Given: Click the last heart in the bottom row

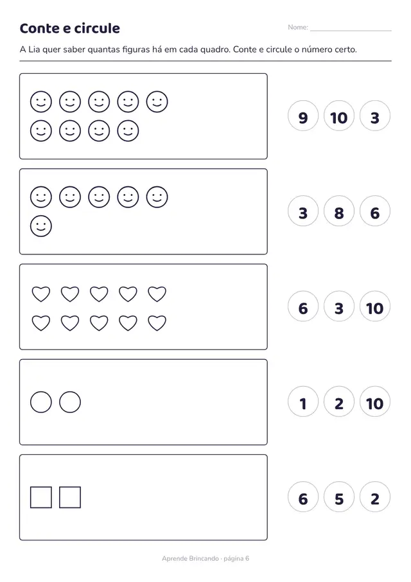Looking at the screenshot, I should tap(157, 323).
